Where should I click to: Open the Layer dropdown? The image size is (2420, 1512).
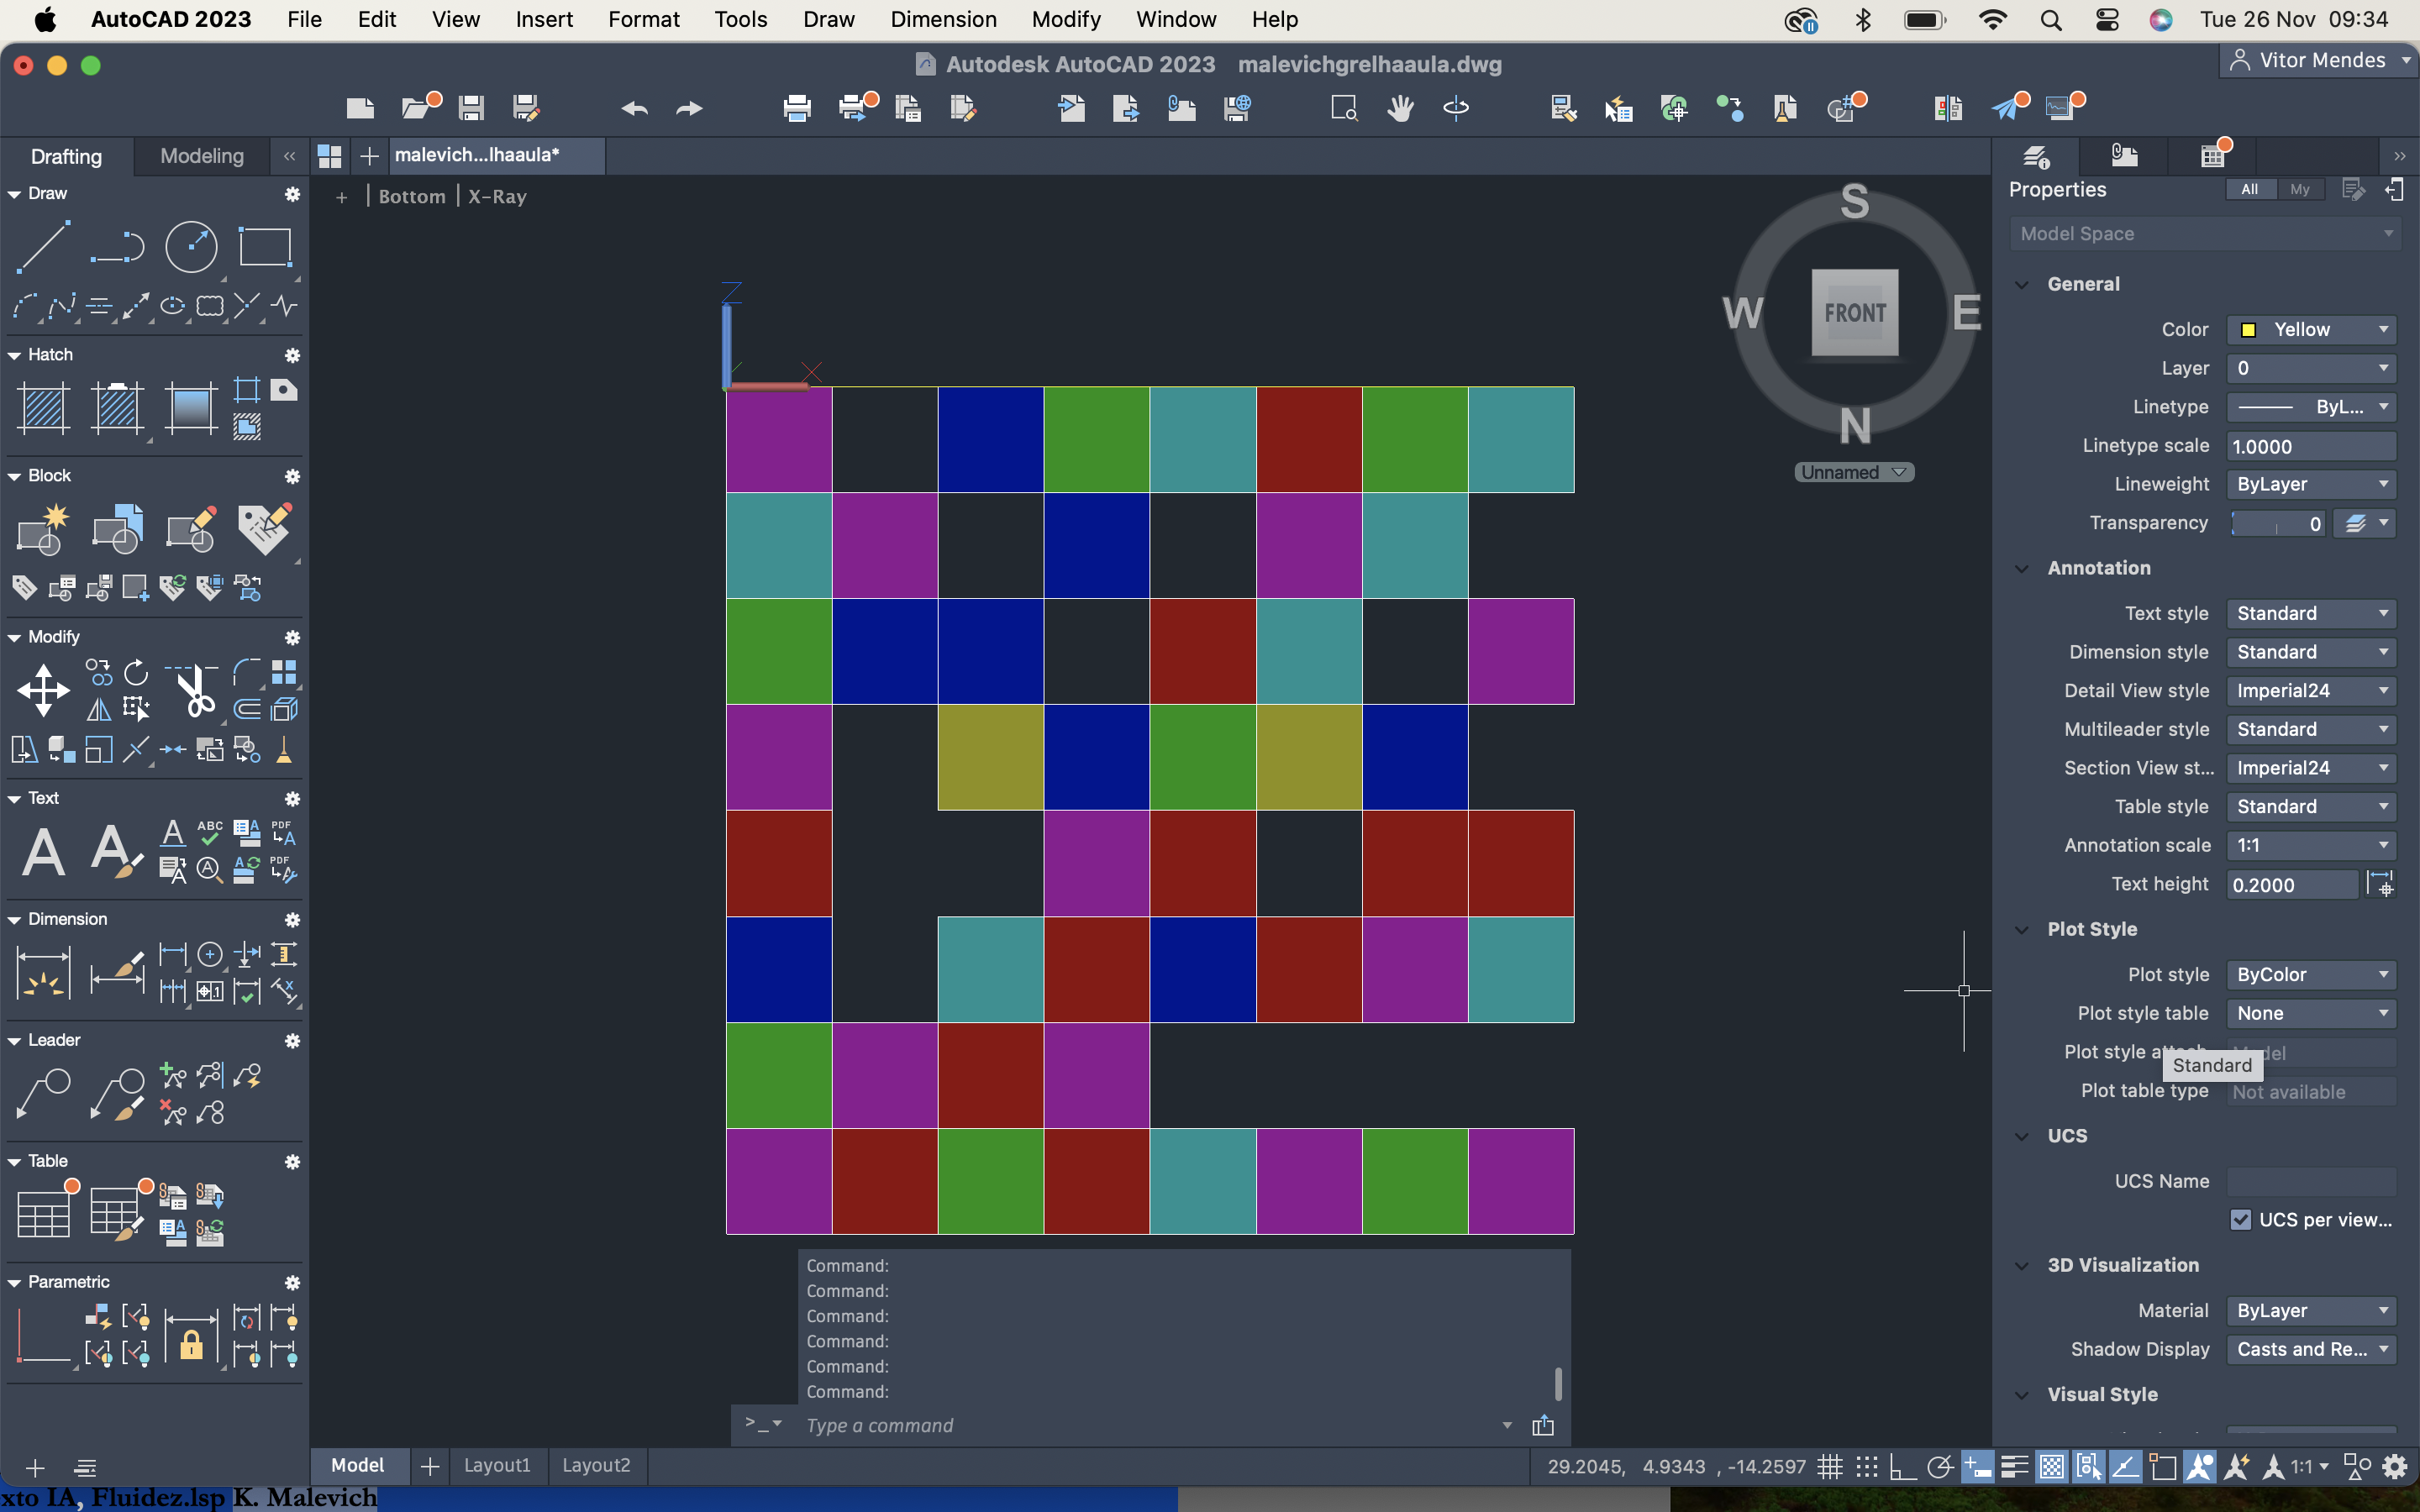pos(2311,368)
